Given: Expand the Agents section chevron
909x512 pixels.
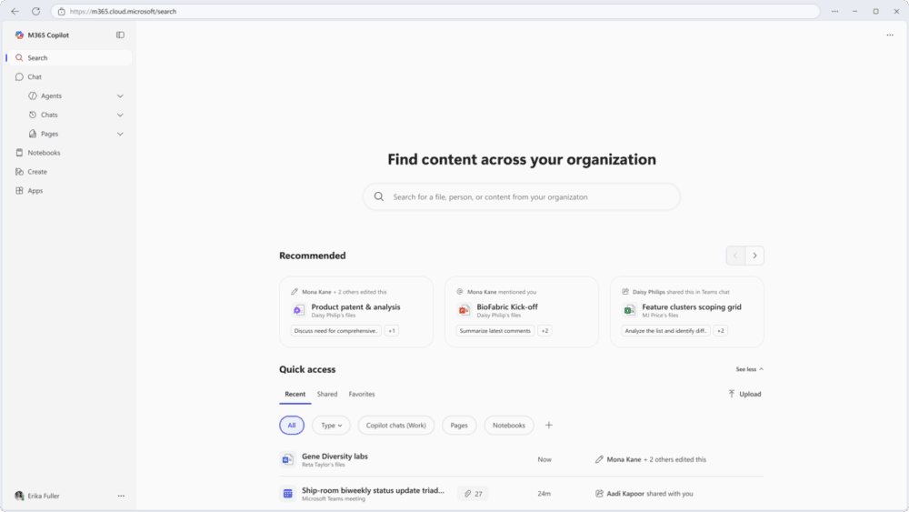Looking at the screenshot, I should pyautogui.click(x=120, y=95).
